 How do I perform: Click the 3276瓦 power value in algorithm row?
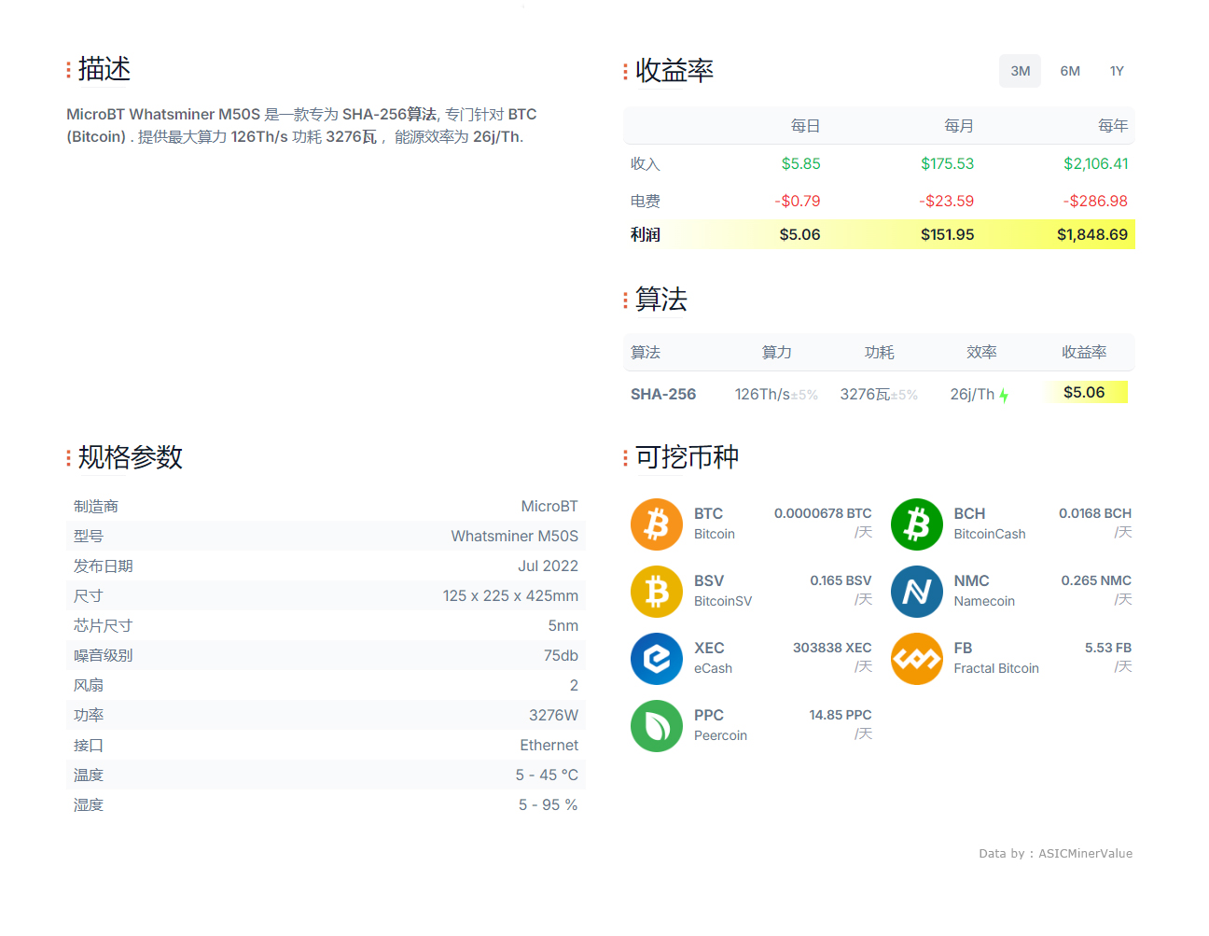coord(865,394)
